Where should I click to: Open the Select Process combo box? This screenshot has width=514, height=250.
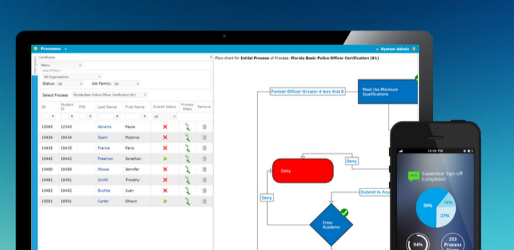[x=110, y=95]
